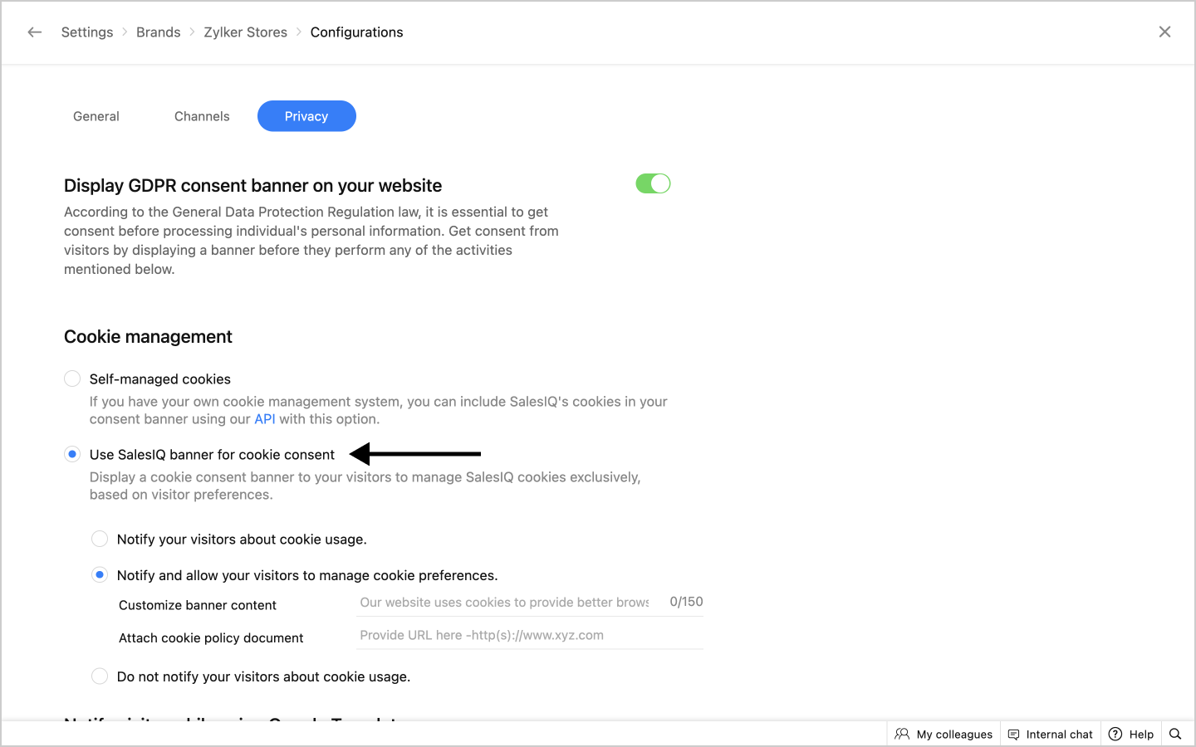This screenshot has height=747, width=1196.
Task: Navigate to Brands breadcrumb
Action: (x=158, y=32)
